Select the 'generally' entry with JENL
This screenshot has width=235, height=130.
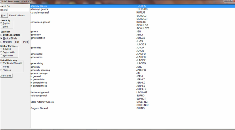click(x=35, y=67)
